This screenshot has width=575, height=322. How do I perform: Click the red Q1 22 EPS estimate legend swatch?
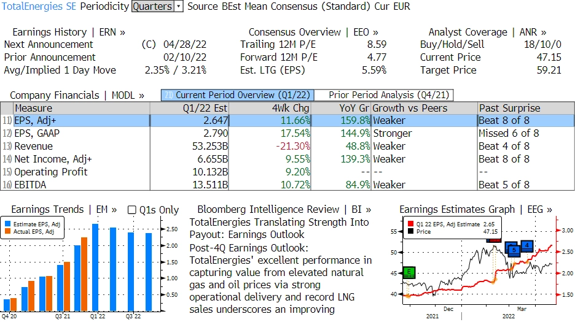point(410,224)
